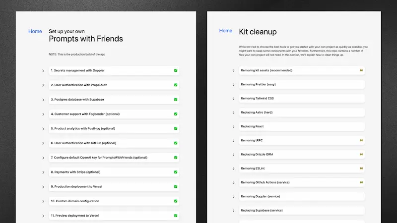Click yellow status icon on Removing tRPC row
Image resolution: width=397 pixels, height=223 pixels.
coord(361,140)
